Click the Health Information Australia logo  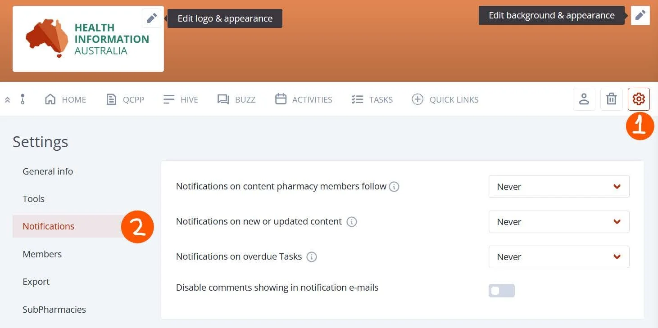point(88,39)
